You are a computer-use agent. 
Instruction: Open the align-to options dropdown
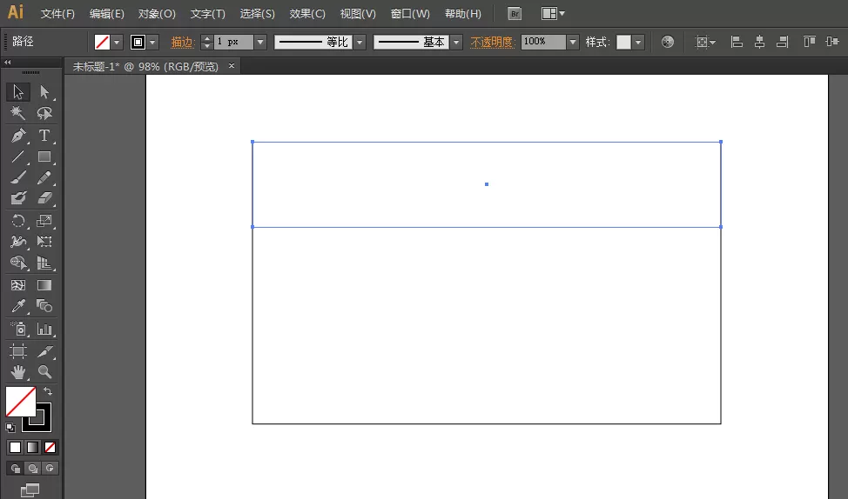click(x=705, y=42)
